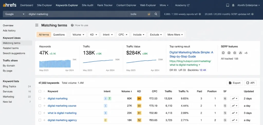263x125 pixels.
Task: Click SF badge 6 for digital marketing
Action: pos(225,99)
